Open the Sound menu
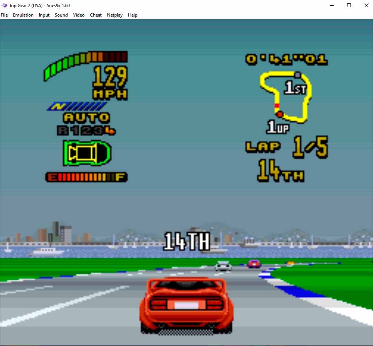 pyautogui.click(x=61, y=15)
